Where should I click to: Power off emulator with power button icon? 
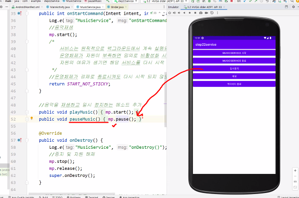coord(169,13)
